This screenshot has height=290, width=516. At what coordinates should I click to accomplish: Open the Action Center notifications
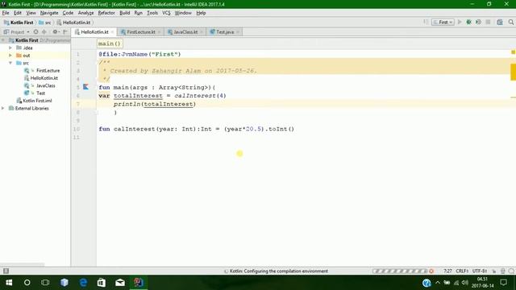(x=503, y=283)
